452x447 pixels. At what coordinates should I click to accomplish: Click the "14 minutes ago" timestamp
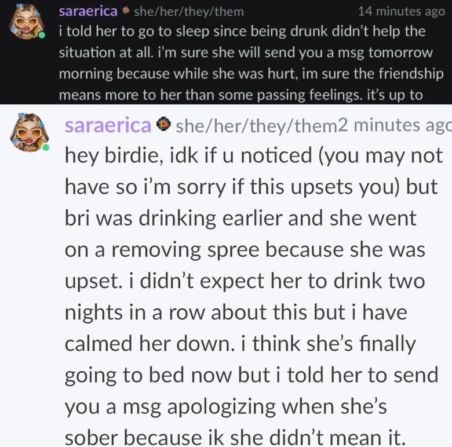pyautogui.click(x=401, y=12)
